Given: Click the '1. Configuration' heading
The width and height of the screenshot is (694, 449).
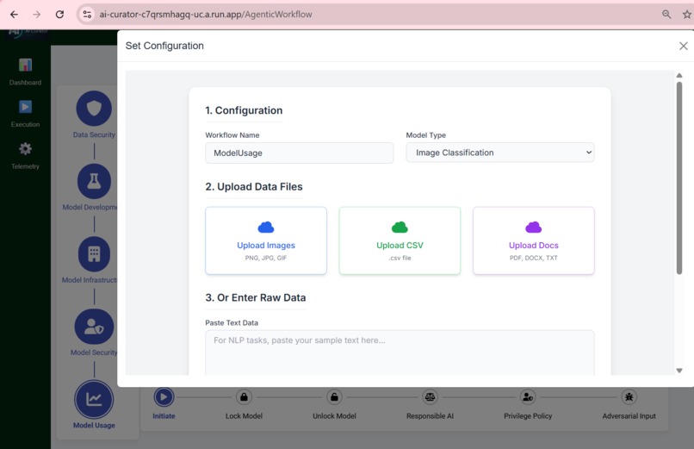Looking at the screenshot, I should [x=244, y=110].
